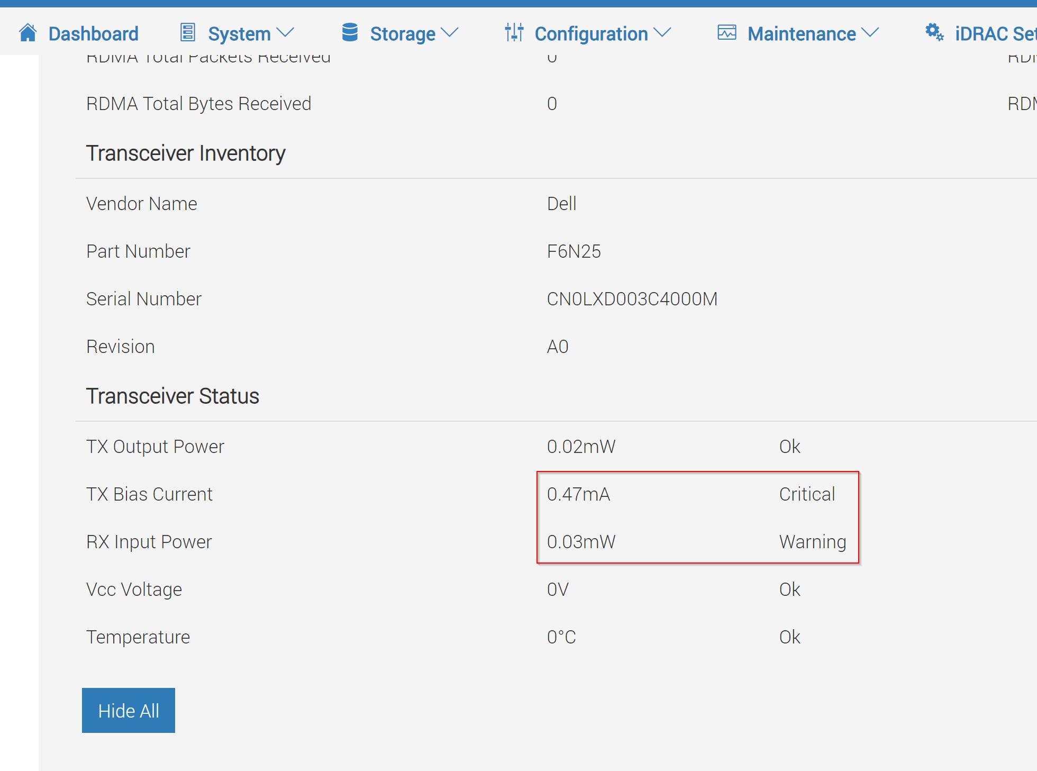
Task: Click the Transceiver Inventory heading
Action: coord(186,153)
